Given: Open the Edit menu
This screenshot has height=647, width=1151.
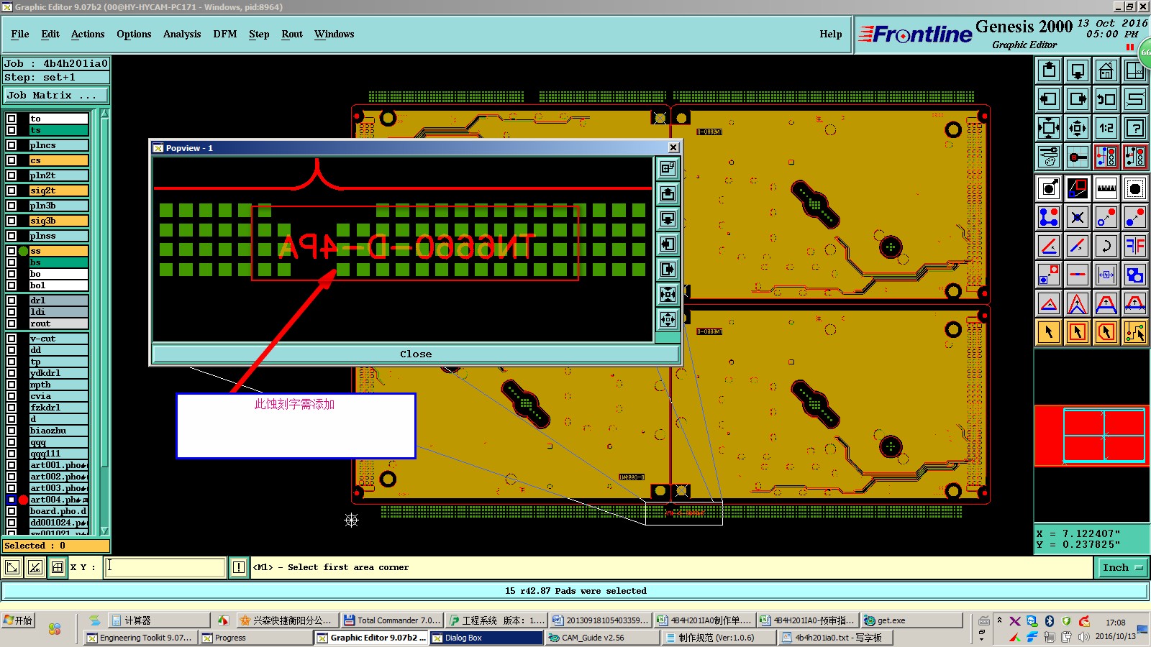Looking at the screenshot, I should pyautogui.click(x=50, y=34).
